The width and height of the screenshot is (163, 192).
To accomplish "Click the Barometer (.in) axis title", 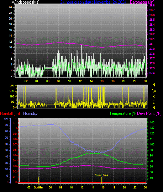I will (x=142, y=2).
